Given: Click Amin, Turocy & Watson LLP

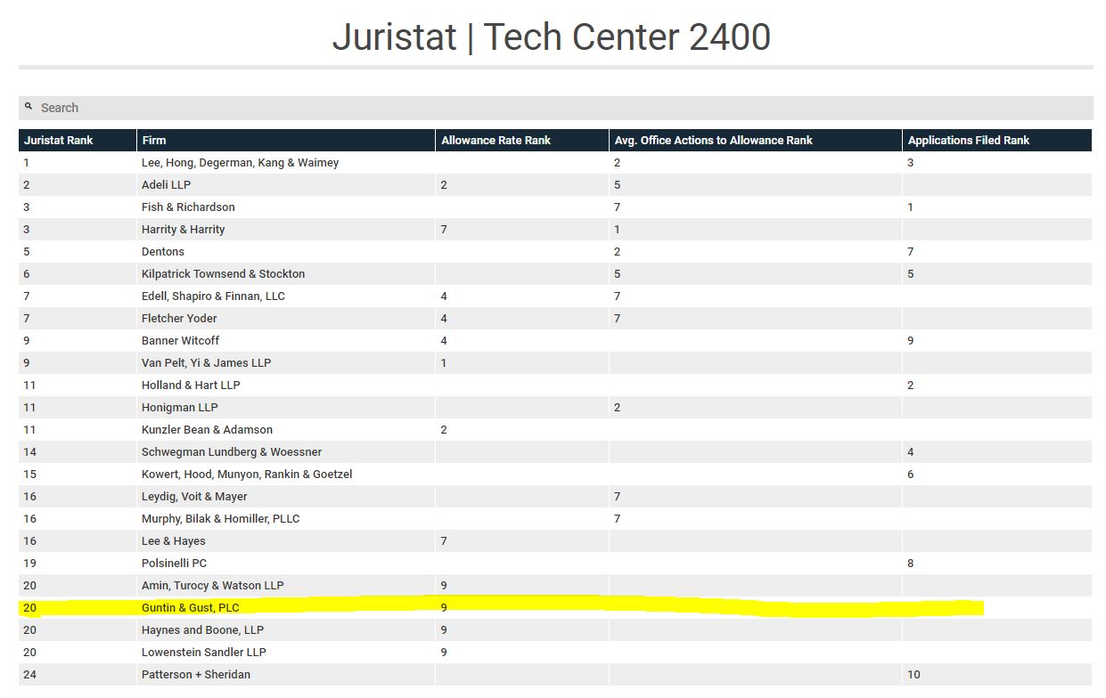Looking at the screenshot, I should (x=212, y=586).
